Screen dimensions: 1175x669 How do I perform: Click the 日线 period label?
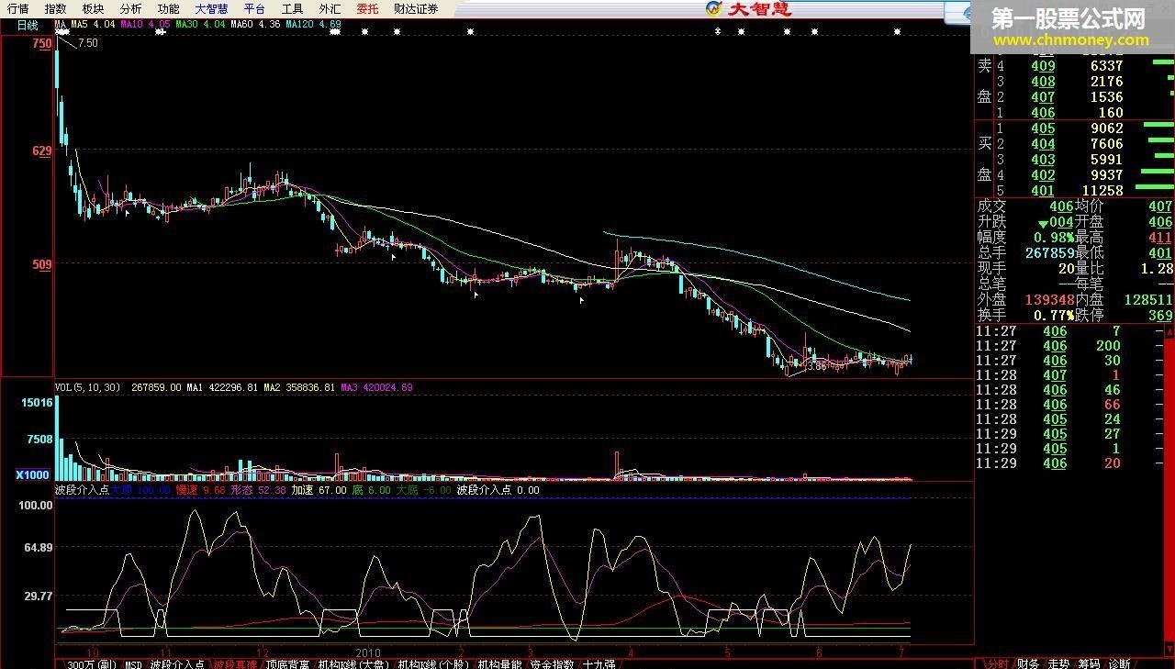click(28, 25)
